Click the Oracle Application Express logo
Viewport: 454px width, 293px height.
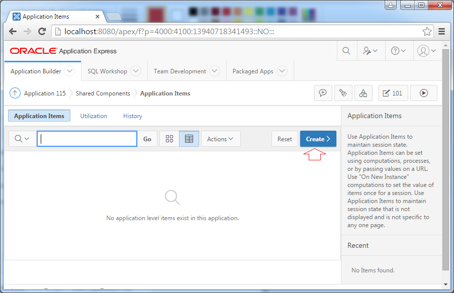coord(63,51)
